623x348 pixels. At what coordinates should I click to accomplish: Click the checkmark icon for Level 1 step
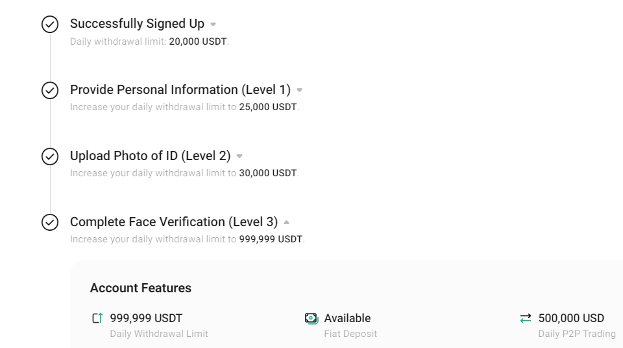point(50,90)
